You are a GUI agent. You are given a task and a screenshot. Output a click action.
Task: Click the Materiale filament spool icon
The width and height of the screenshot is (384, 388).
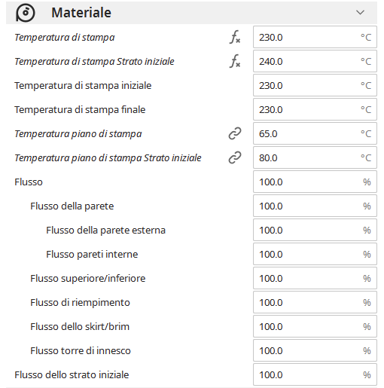[x=25, y=13]
